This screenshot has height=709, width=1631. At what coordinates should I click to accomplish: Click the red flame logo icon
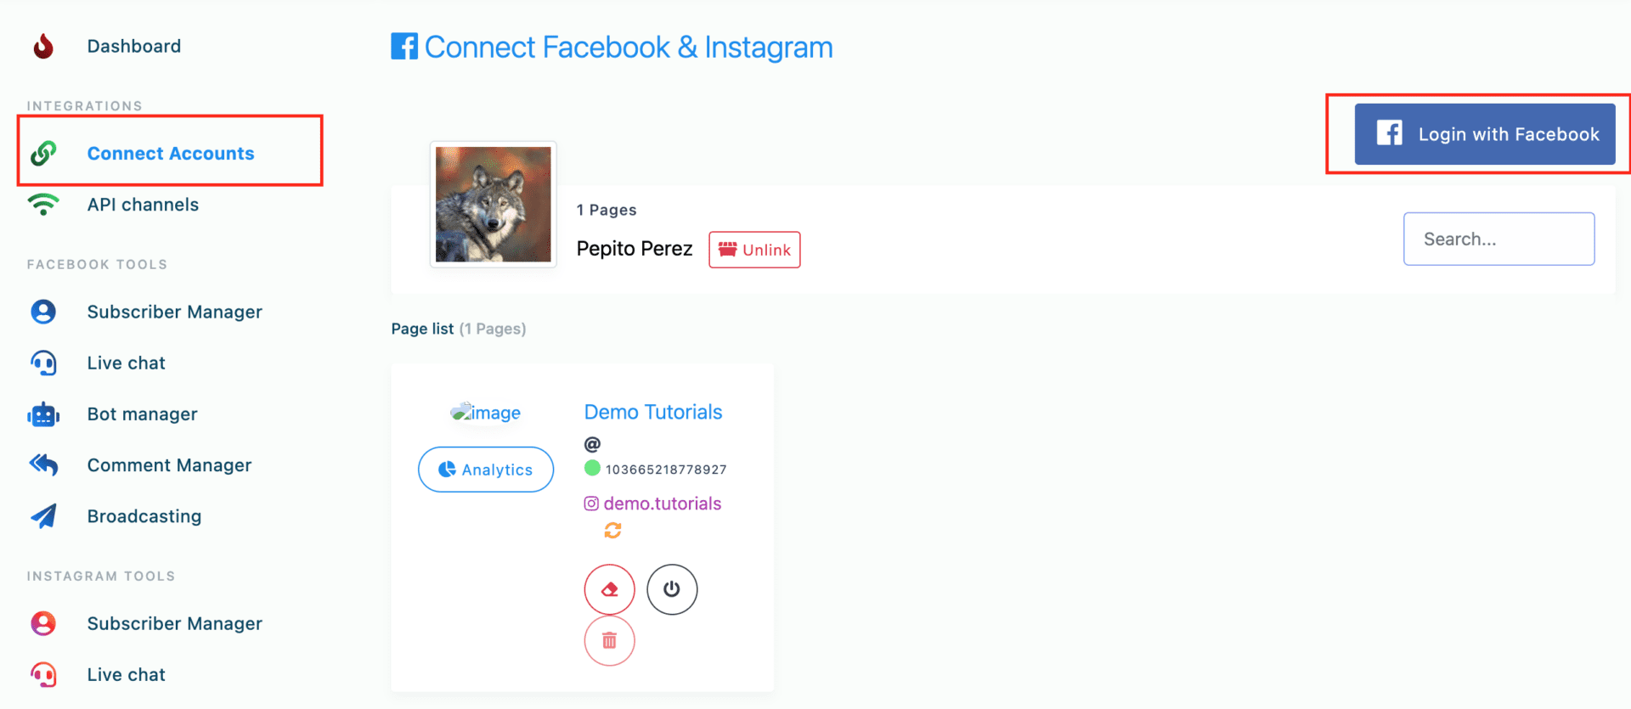43,46
